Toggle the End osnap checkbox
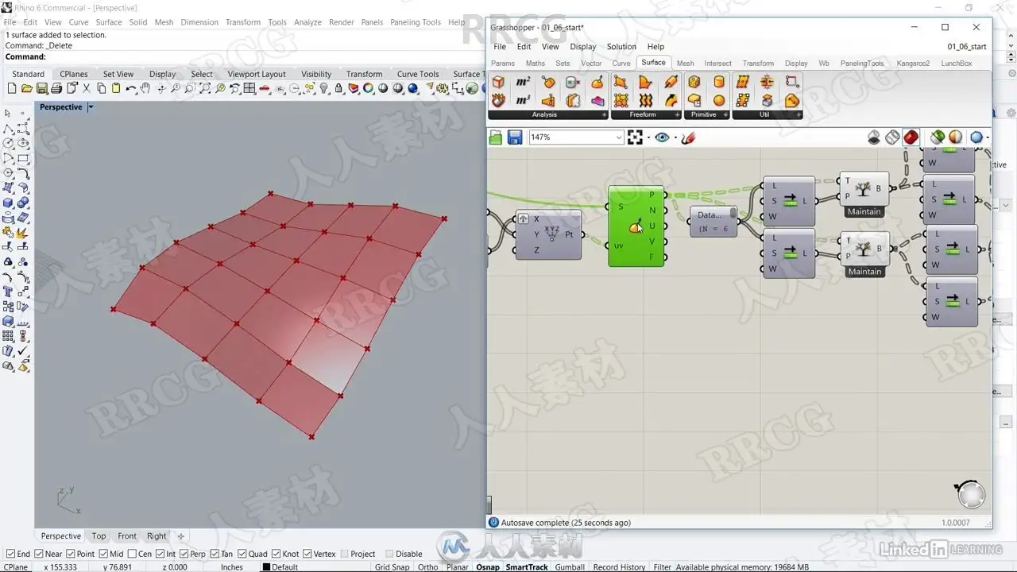This screenshot has height=572, width=1017. pyautogui.click(x=10, y=554)
